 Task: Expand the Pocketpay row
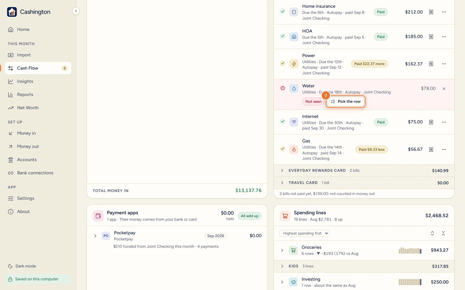(95, 236)
